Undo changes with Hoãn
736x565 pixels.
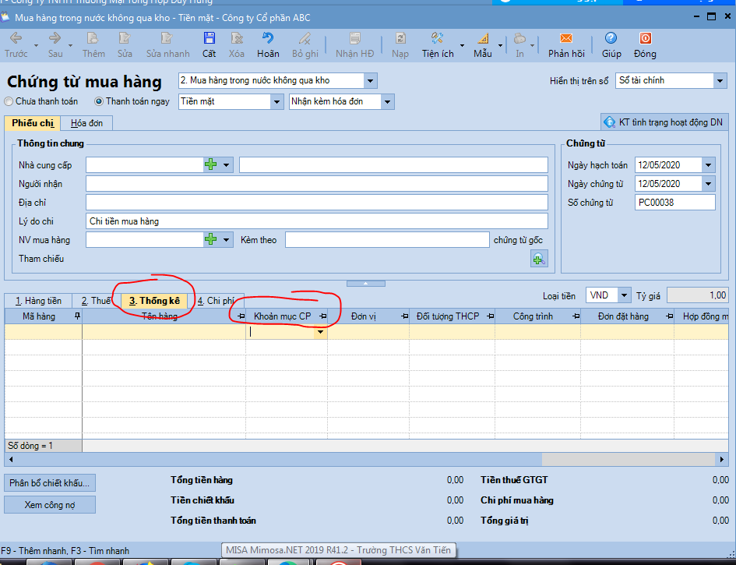268,45
